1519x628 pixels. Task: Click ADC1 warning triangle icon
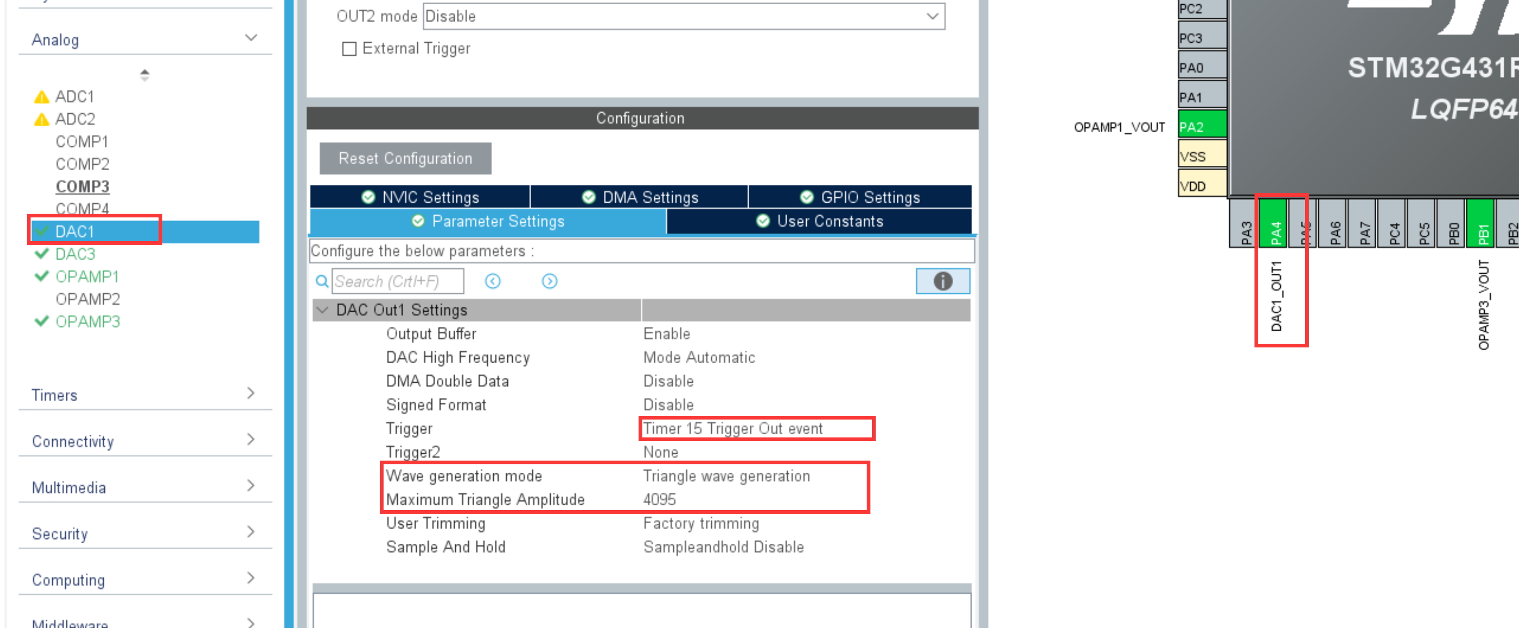(41, 97)
